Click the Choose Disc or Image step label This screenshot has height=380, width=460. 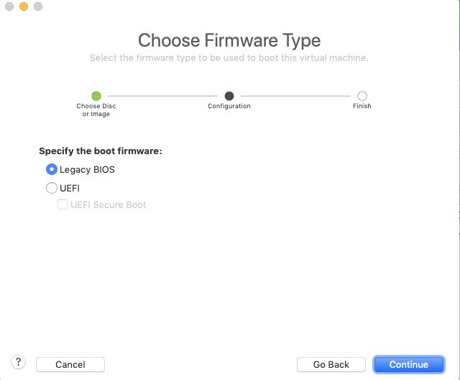tap(96, 110)
